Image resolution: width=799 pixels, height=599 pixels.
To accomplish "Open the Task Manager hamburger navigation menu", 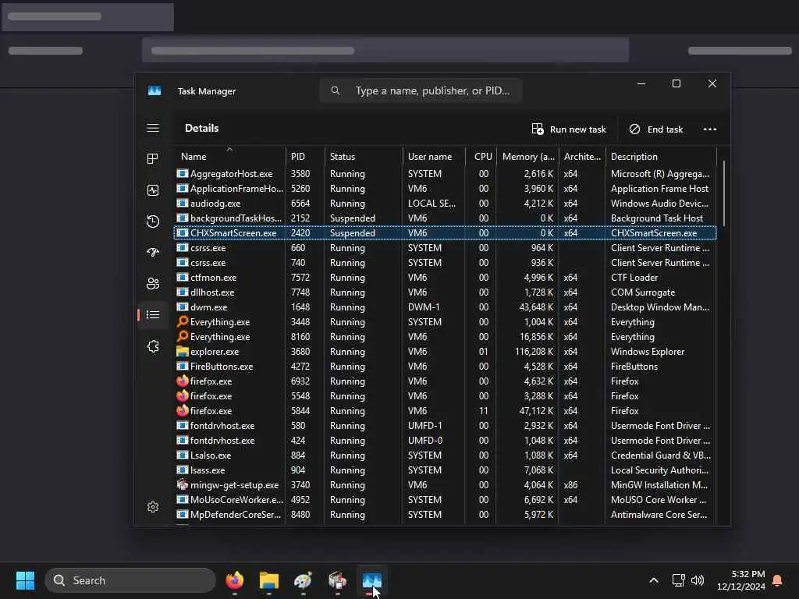I will pos(153,128).
